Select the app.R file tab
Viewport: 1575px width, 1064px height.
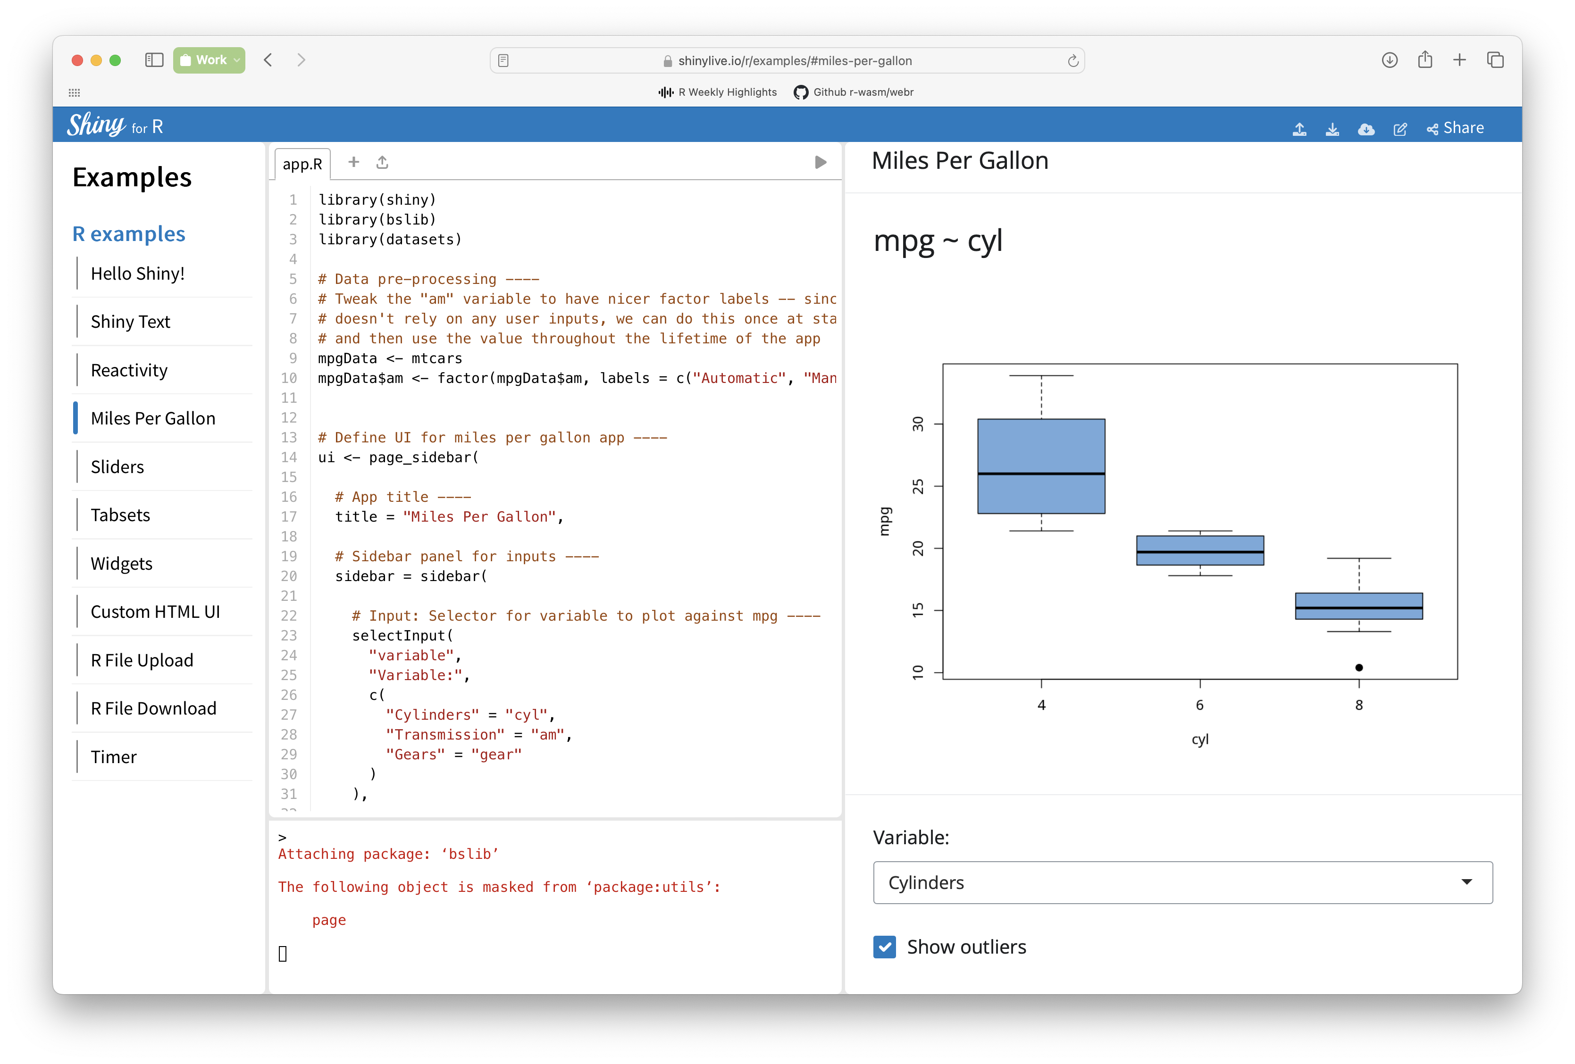click(302, 164)
